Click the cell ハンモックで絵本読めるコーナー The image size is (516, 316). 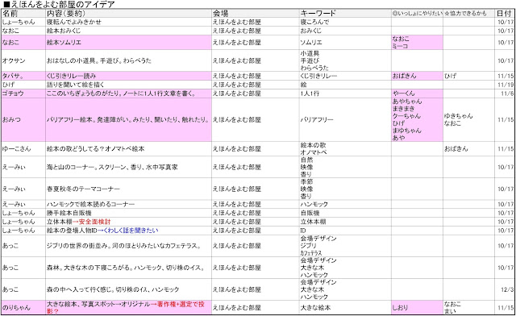pyautogui.click(x=128, y=204)
